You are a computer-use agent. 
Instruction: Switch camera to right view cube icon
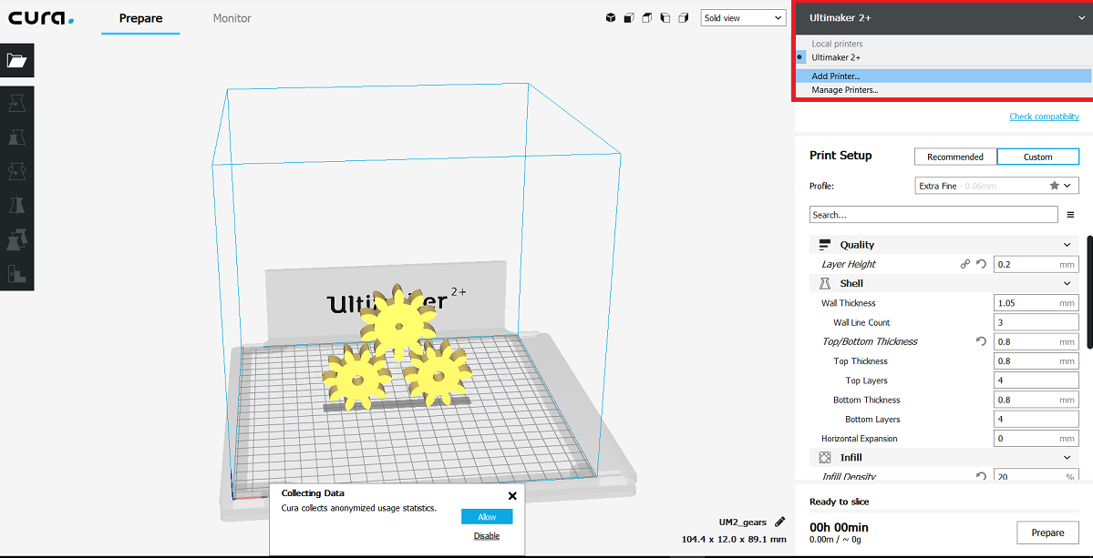[x=683, y=18]
